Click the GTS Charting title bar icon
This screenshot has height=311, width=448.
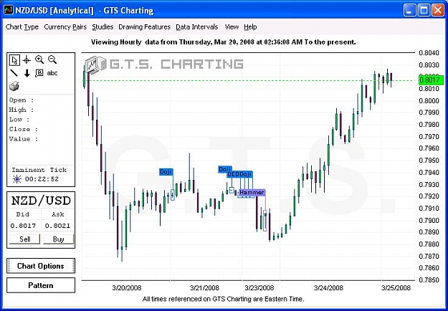[9, 10]
